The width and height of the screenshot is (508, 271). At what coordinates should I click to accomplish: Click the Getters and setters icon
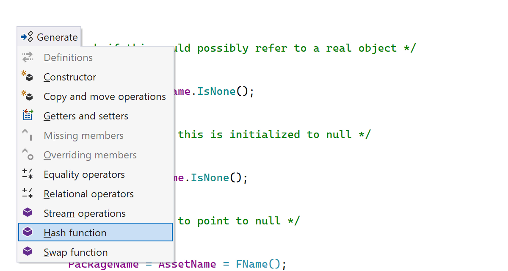(x=28, y=116)
